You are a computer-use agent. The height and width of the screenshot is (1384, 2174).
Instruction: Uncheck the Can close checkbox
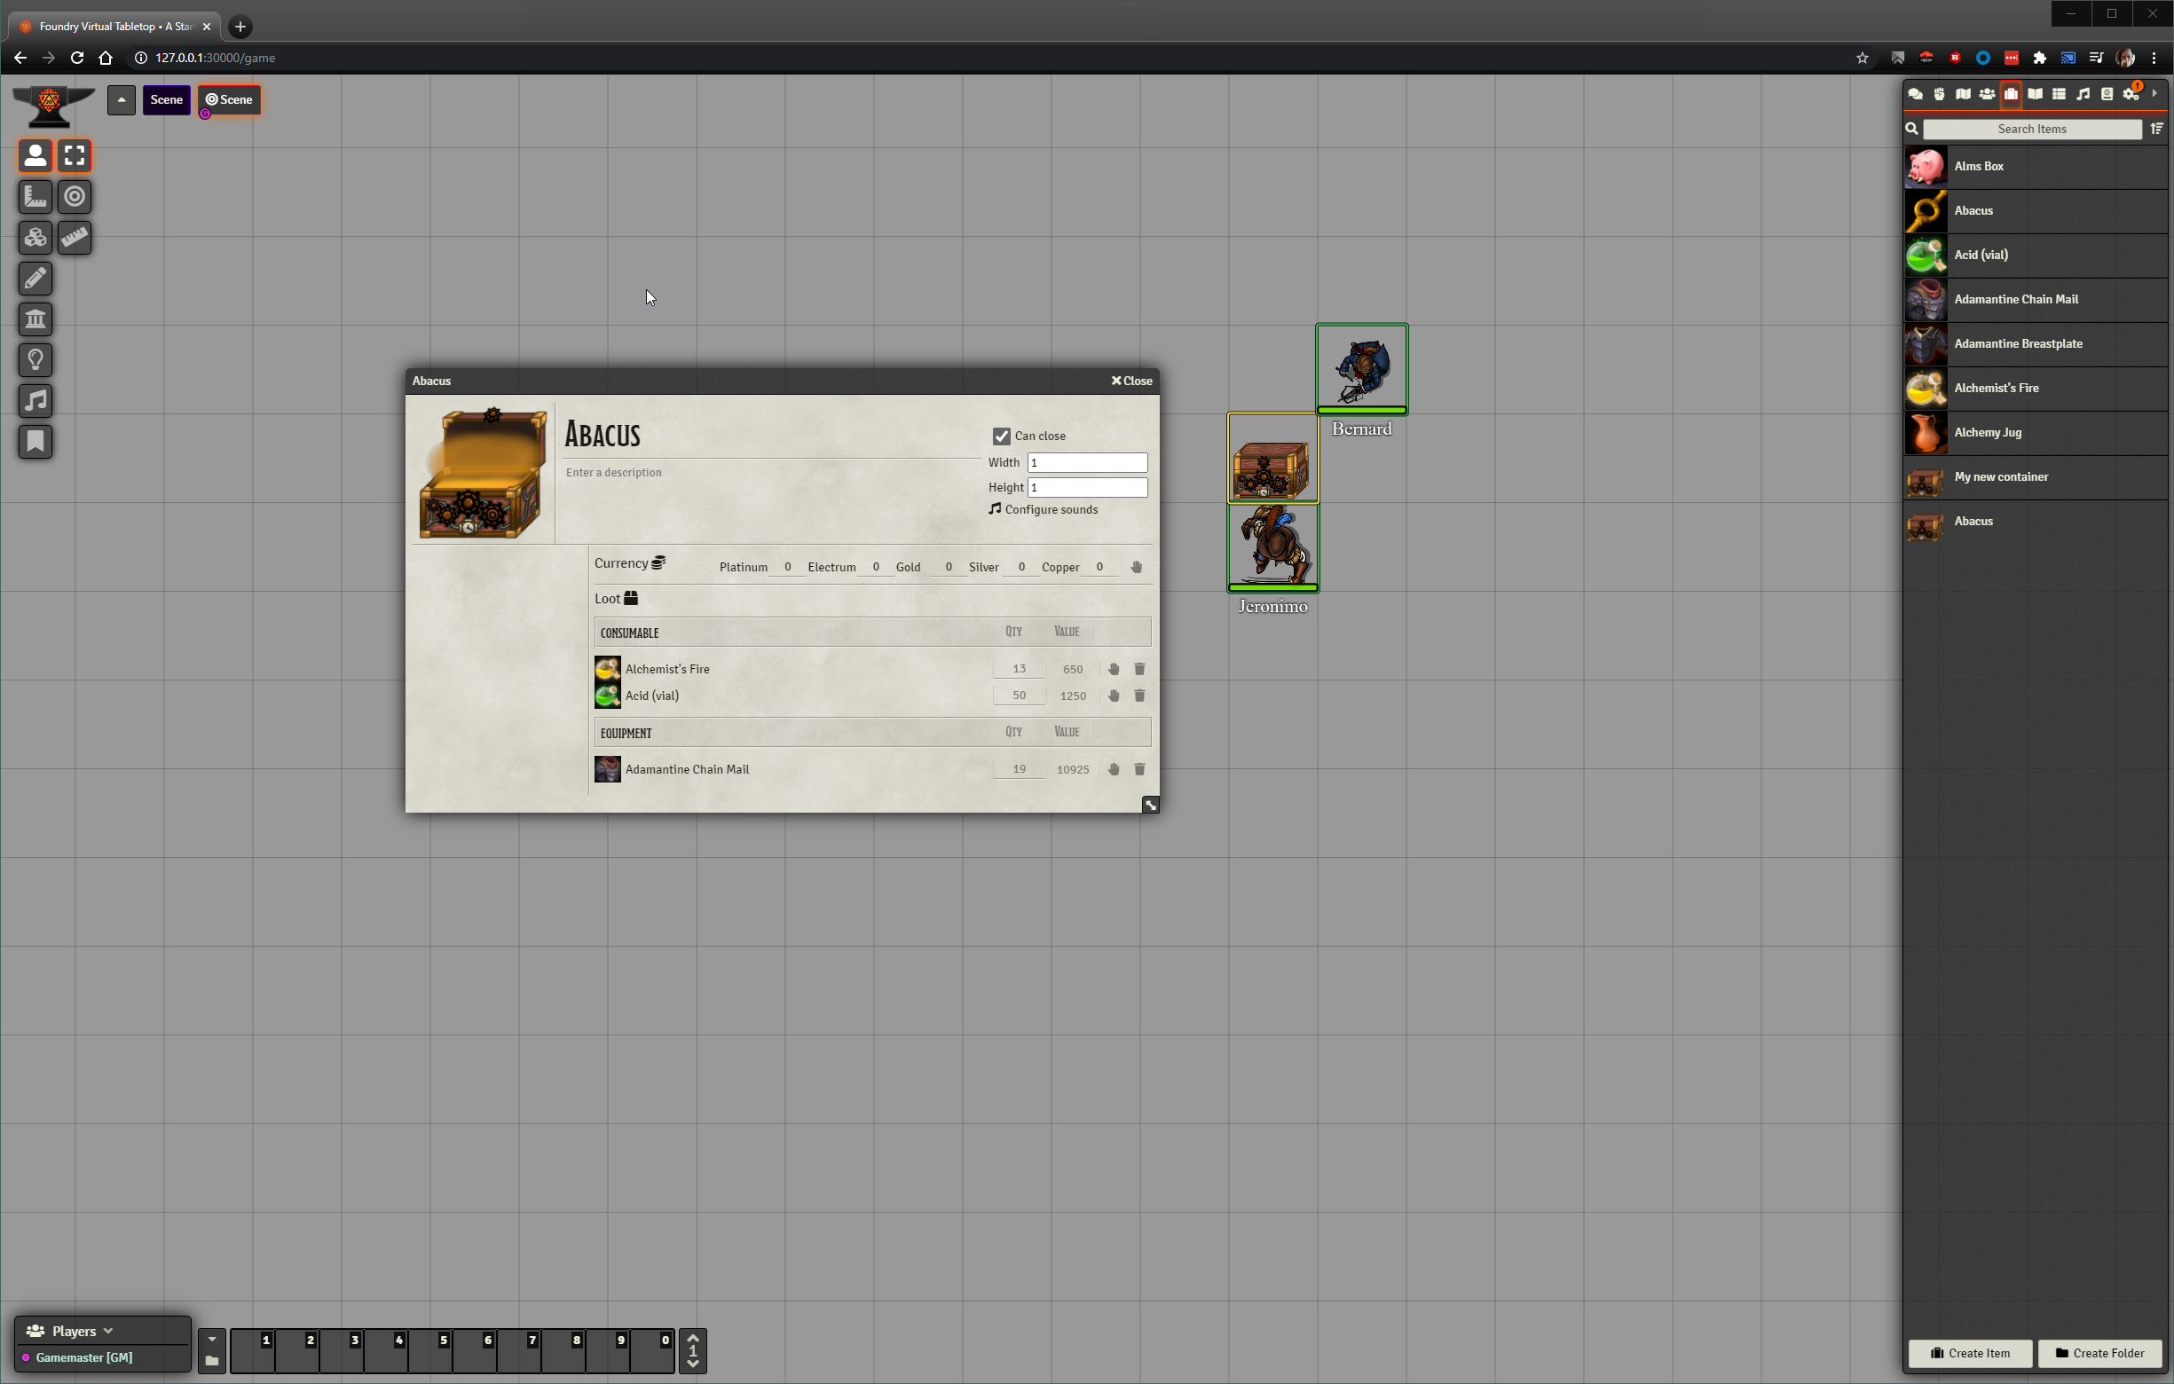click(1001, 436)
